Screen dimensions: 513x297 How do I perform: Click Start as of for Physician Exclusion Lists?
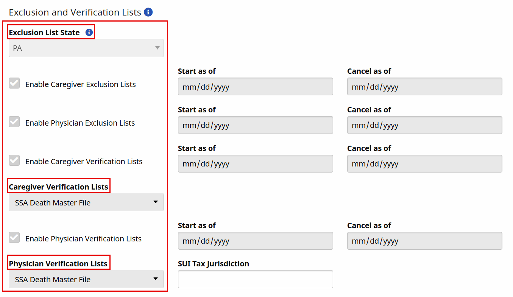255,125
